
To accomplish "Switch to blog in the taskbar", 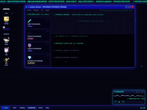I will click(x=47, y=108).
